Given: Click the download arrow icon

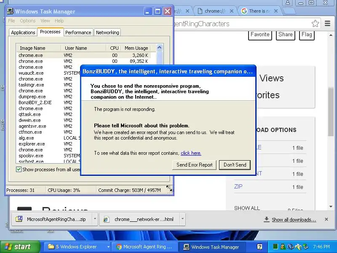Looking at the screenshot, I should [267, 219].
